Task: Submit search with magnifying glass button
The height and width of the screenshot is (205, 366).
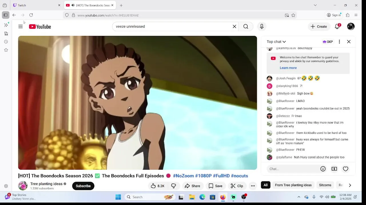Action: (246, 26)
